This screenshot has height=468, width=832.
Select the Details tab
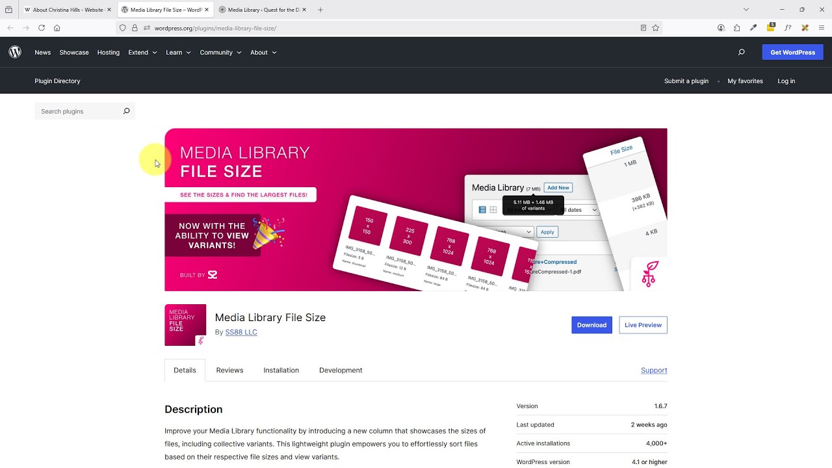185,370
